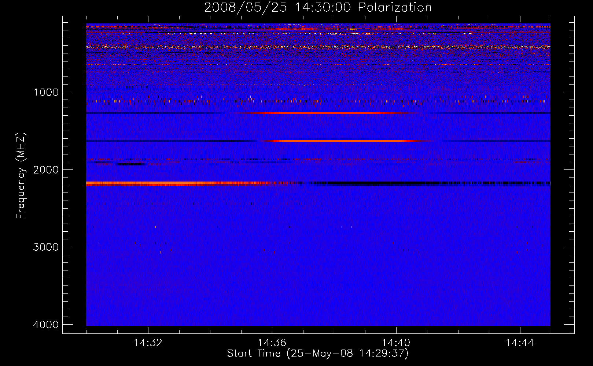The height and width of the screenshot is (366, 593).
Task: Click the 14:40 time tick label
Action: click(396, 343)
